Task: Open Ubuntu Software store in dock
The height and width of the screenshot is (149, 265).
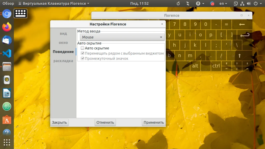Action: coord(7,120)
